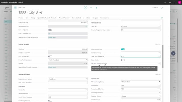Click the Unit Price input field
This screenshot has height=102, width=182.
pos(68,49)
